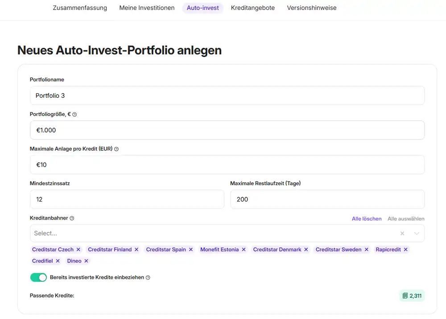Click Alle auswählen link
Image resolution: width=446 pixels, height=319 pixels.
click(406, 219)
